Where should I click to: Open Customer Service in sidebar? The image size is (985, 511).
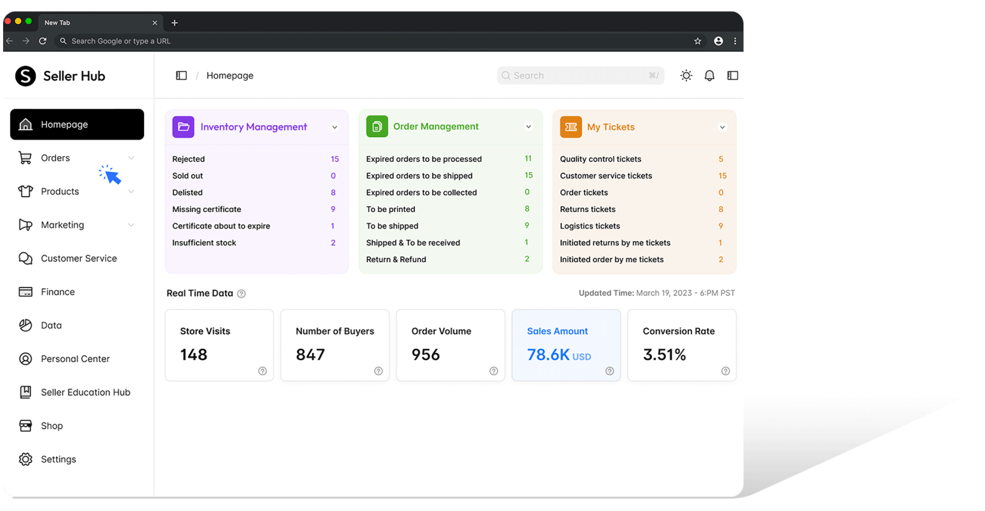pos(79,258)
